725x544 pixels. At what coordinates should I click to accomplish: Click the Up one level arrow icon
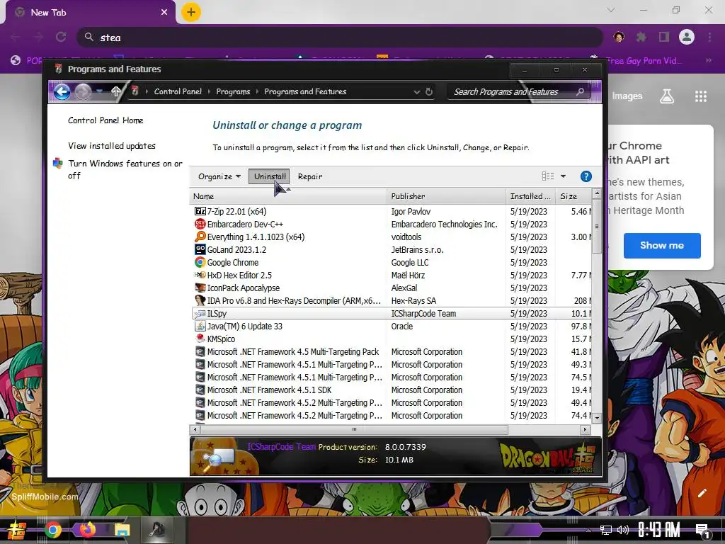coord(115,91)
